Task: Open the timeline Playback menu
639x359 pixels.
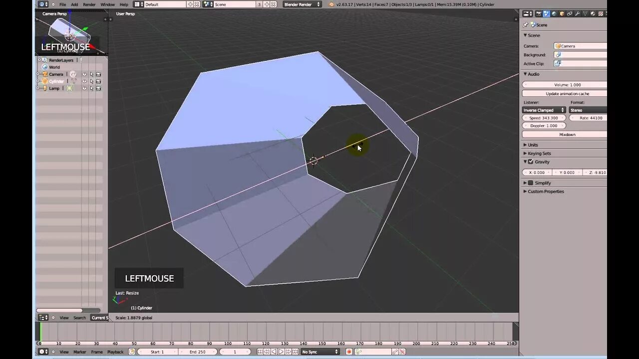Action: pyautogui.click(x=115, y=352)
